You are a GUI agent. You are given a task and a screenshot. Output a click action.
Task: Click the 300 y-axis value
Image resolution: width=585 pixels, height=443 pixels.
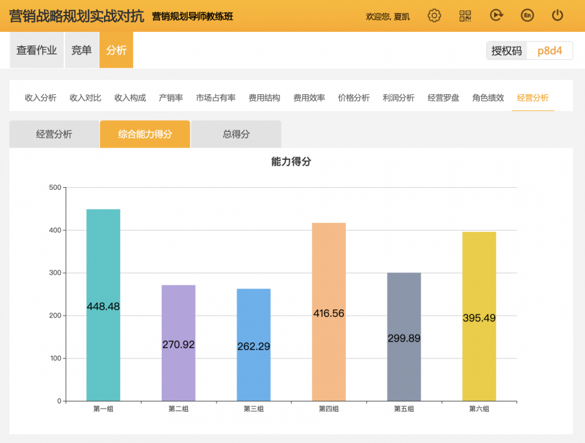coord(55,273)
